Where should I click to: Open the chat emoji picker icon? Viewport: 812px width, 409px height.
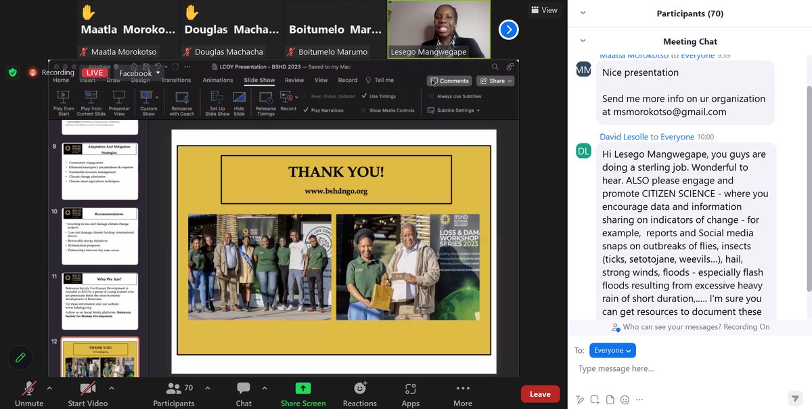point(625,400)
